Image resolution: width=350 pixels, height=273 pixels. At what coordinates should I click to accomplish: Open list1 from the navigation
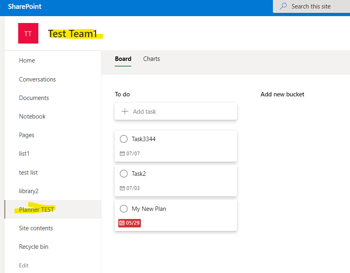tap(24, 154)
